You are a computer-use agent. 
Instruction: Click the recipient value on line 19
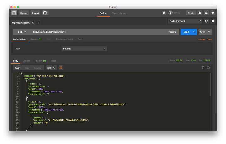point(68,120)
